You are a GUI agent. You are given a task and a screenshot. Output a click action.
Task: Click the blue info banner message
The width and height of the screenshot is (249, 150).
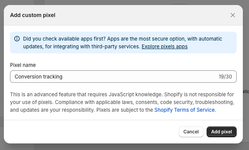coord(123,43)
